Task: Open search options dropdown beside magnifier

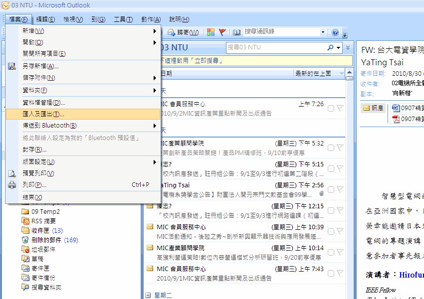Action: point(338,47)
